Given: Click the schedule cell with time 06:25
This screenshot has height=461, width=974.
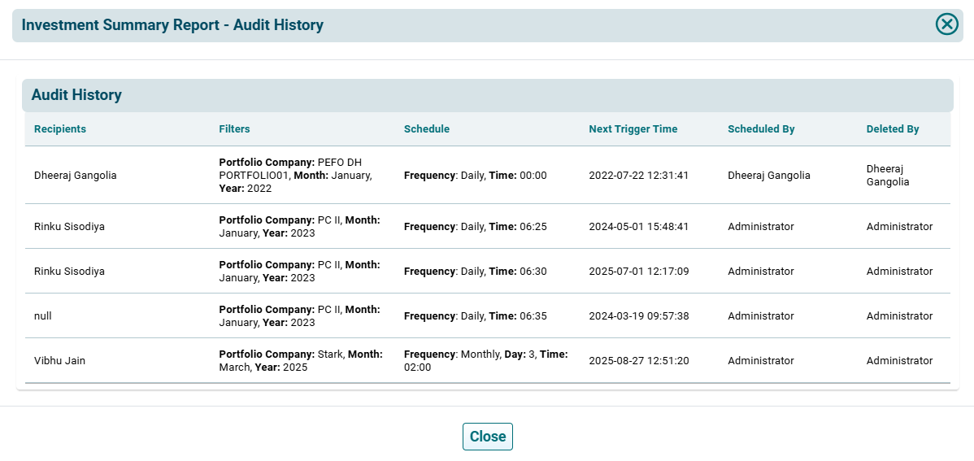Looking at the screenshot, I should [475, 227].
